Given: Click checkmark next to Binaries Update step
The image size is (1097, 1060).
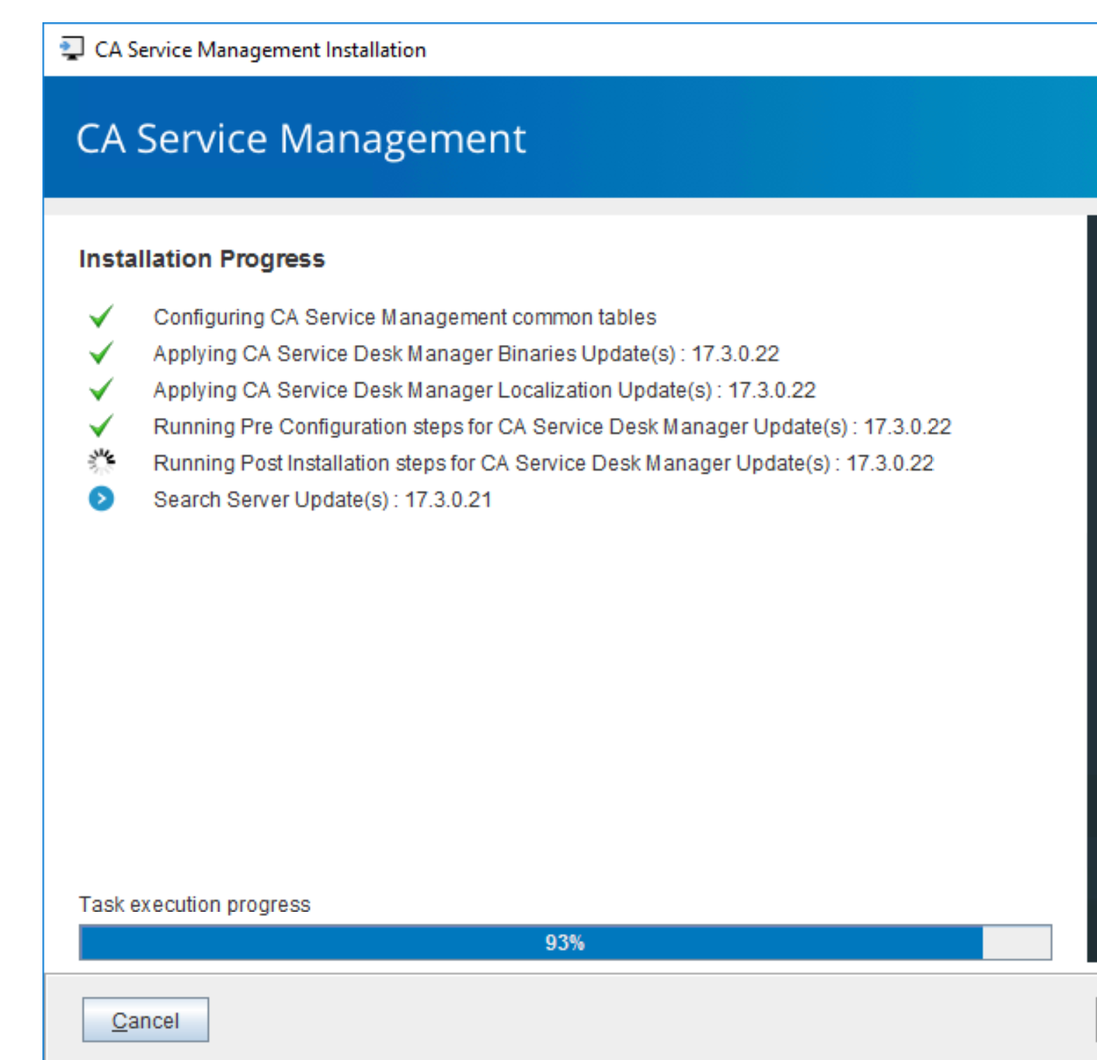Looking at the screenshot, I should click(102, 353).
